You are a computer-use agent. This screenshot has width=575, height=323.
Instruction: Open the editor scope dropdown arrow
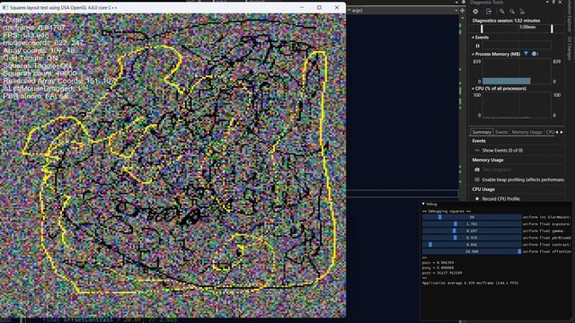[x=456, y=11]
